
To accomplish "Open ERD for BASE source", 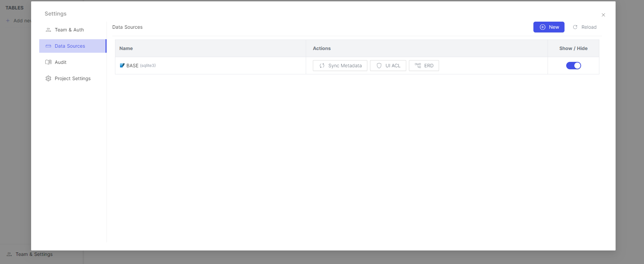I will 424,66.
